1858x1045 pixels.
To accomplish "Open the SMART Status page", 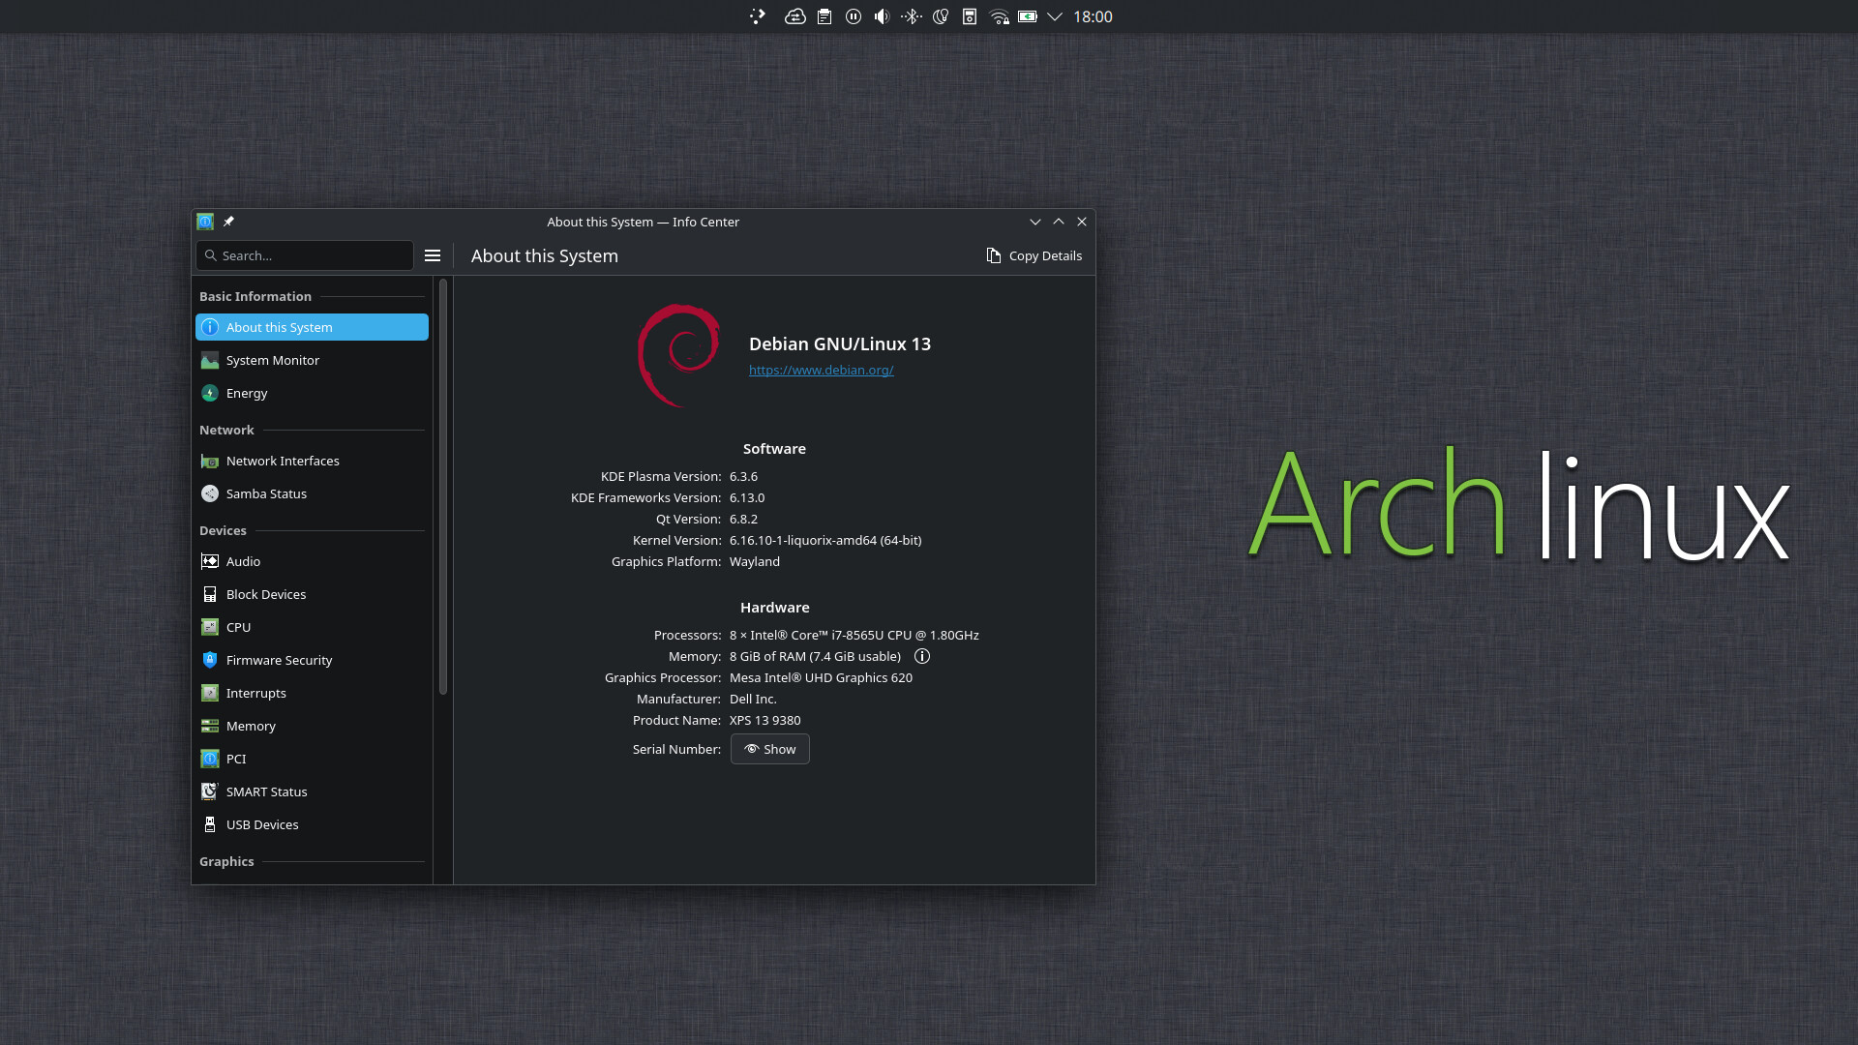I will click(x=266, y=791).
